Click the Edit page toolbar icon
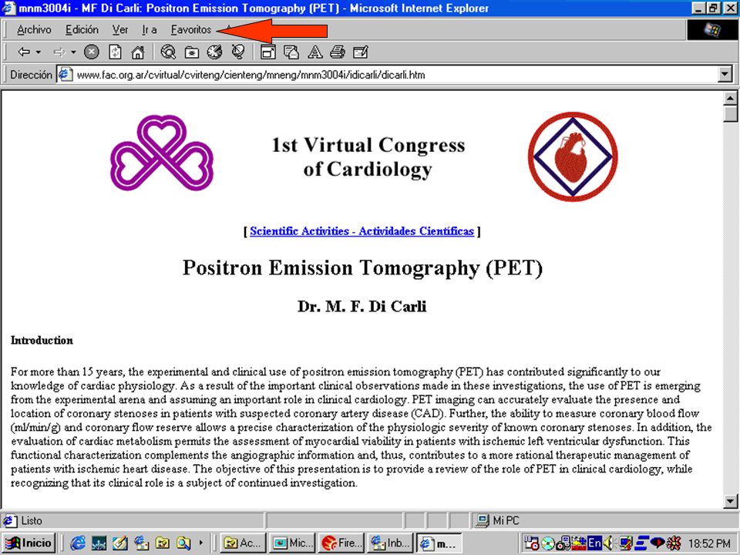The height and width of the screenshot is (555, 740). click(x=361, y=52)
